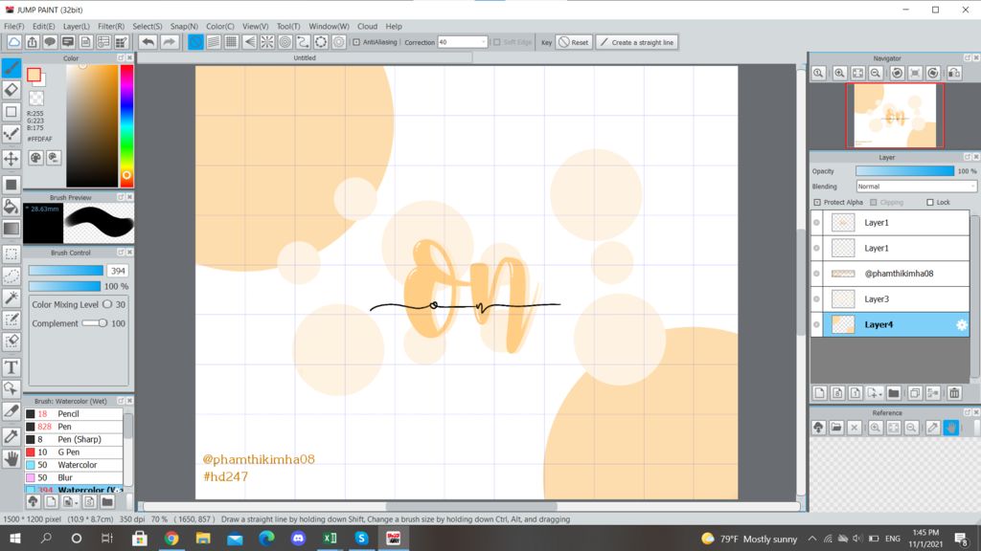Open the Correction value dropdown
The height and width of the screenshot is (551, 981).
pos(483,42)
